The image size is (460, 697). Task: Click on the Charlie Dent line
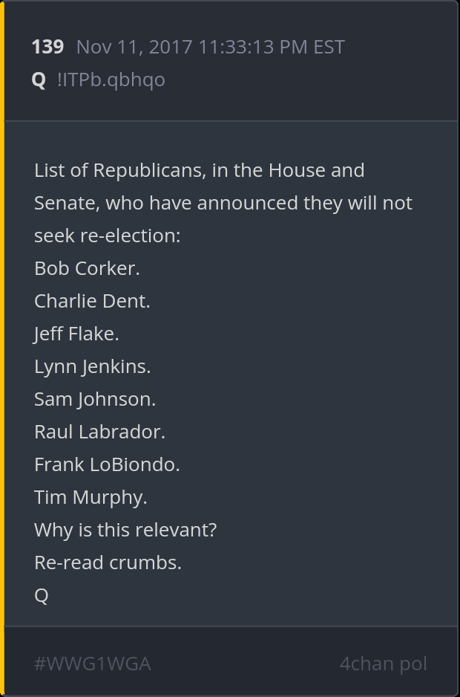pyautogui.click(x=92, y=301)
